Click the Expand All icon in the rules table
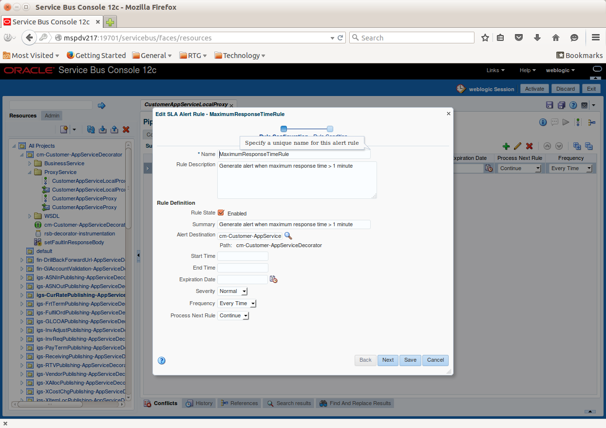Screen dimensions: 606x428 point(577,146)
